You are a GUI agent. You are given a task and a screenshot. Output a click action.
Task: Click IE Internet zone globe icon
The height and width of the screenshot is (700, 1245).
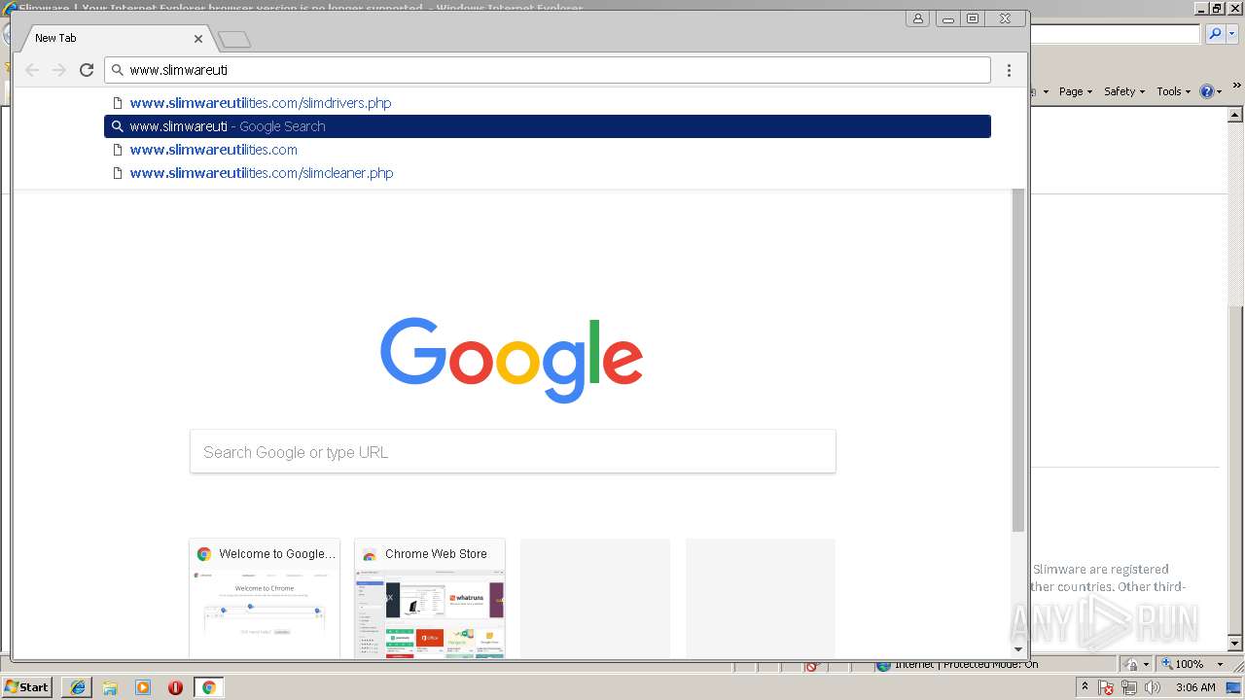pyautogui.click(x=883, y=665)
